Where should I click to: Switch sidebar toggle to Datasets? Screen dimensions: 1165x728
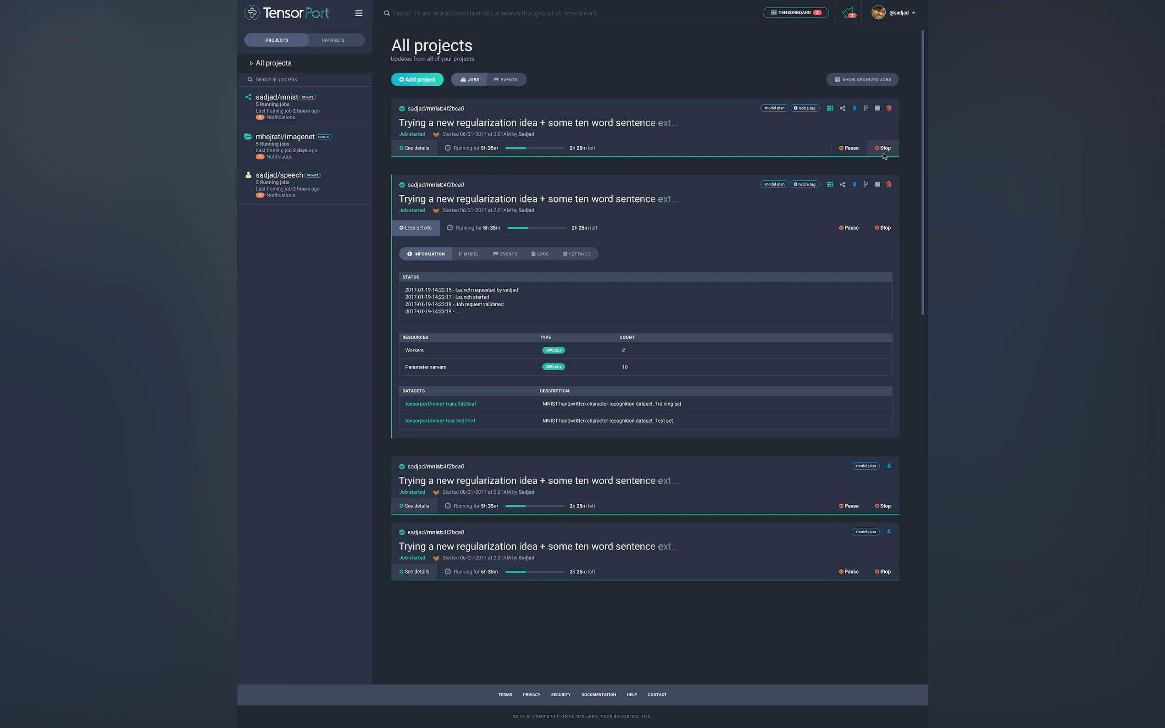(333, 40)
